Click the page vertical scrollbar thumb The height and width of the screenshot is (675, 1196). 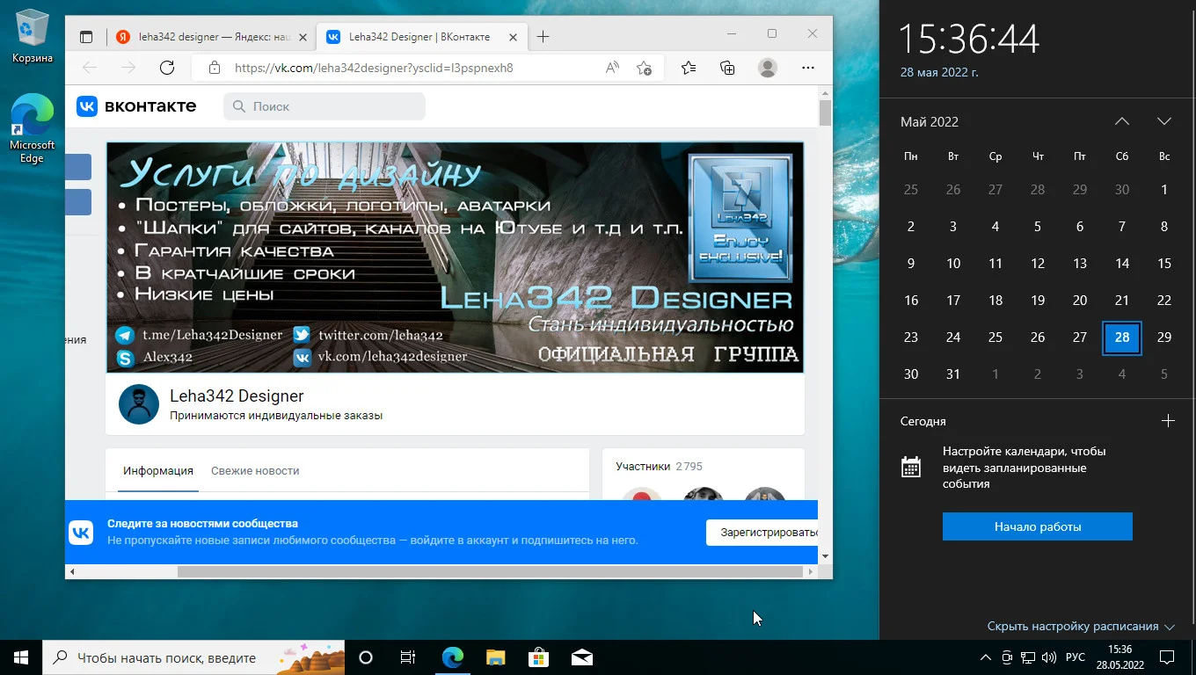pyautogui.click(x=825, y=112)
